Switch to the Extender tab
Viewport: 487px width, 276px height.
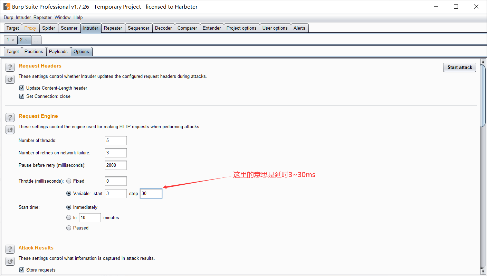click(212, 28)
